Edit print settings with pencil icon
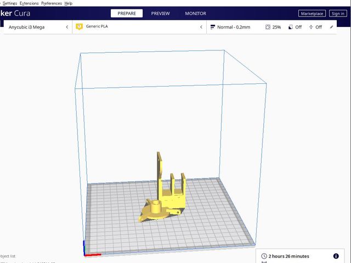This screenshot has height=263, width=351. pos(331,27)
